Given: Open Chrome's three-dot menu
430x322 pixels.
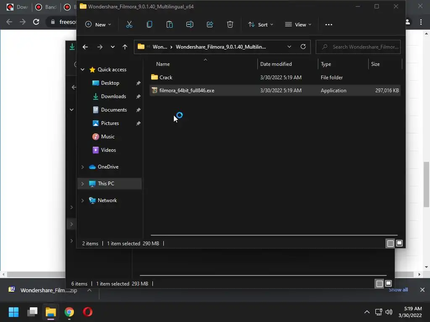Looking at the screenshot, I should (x=421, y=22).
